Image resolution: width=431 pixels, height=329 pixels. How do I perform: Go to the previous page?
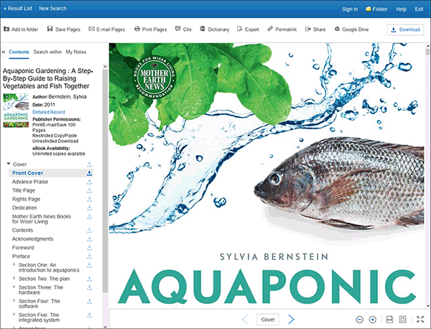[x=245, y=319]
